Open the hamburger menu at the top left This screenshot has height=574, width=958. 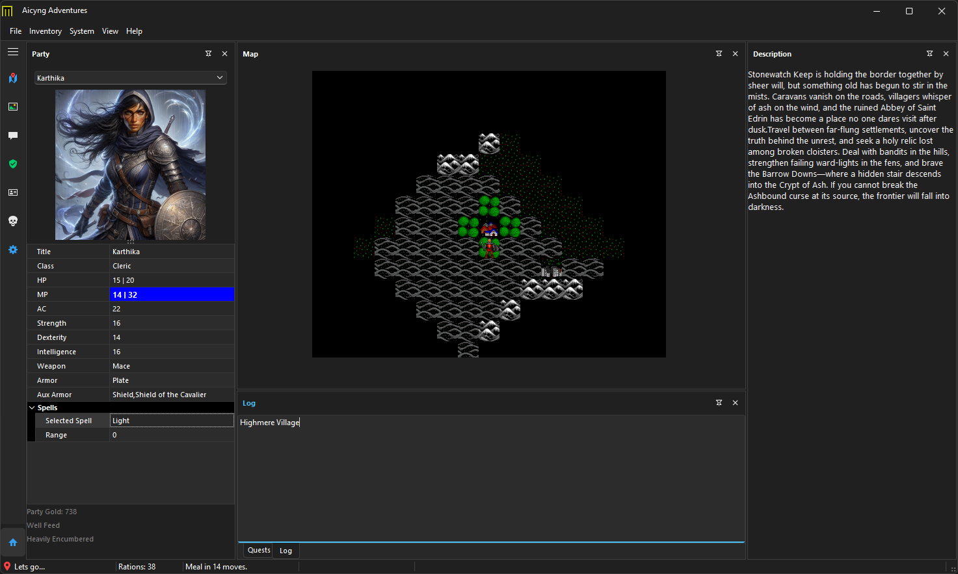(x=13, y=52)
